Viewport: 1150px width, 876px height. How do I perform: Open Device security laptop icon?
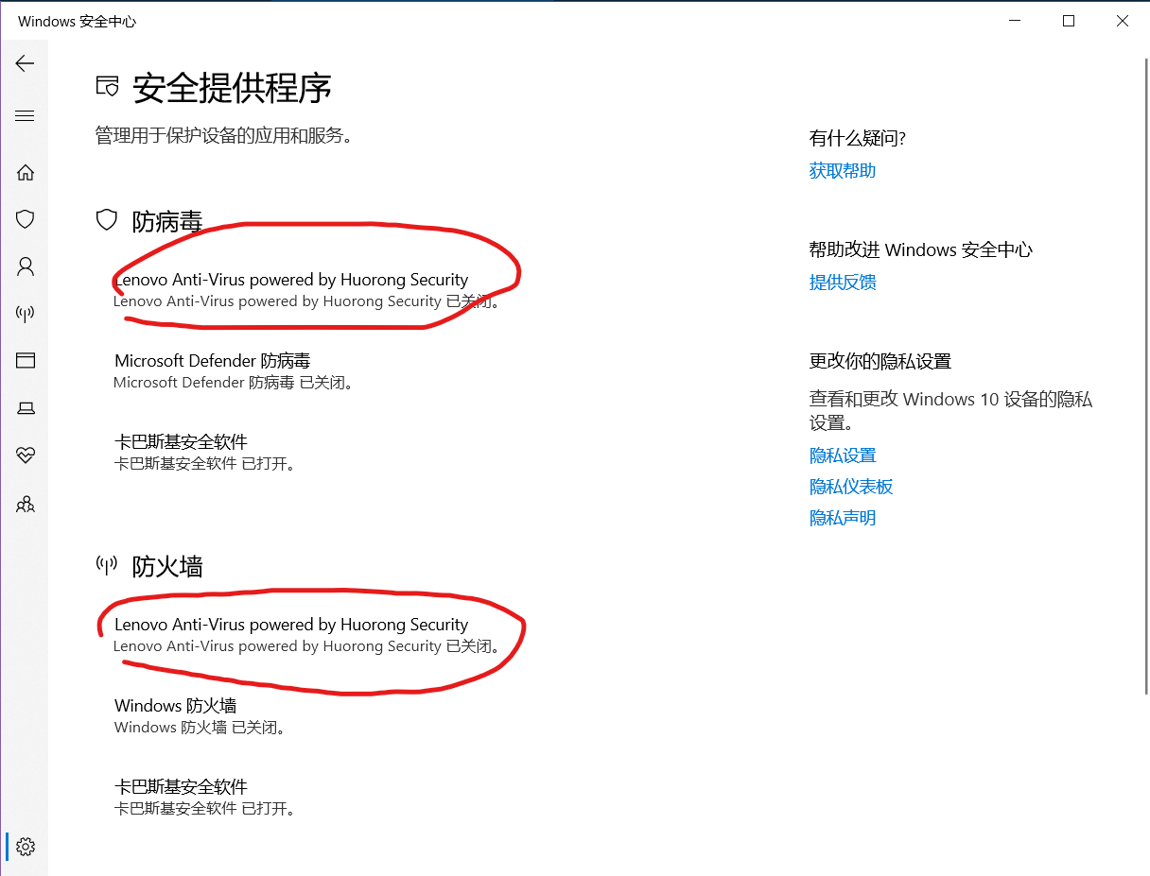(26, 408)
